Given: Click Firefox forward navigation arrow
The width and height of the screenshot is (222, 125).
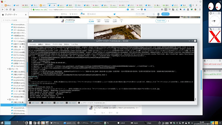Looking at the screenshot, I should 7,9.
